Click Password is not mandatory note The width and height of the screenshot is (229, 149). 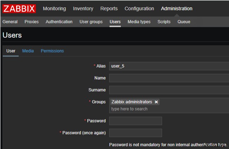coord(168,145)
